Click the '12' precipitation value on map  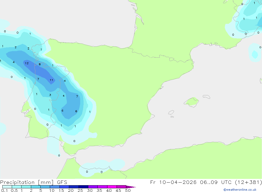pos(27,63)
